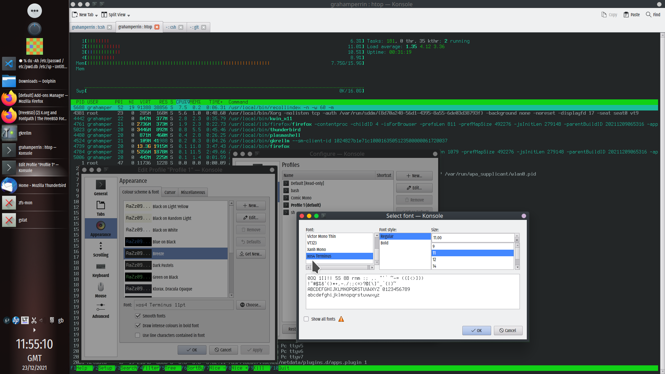This screenshot has height=374, width=665.
Task: Switch to the Cursor tab
Action: 170,192
